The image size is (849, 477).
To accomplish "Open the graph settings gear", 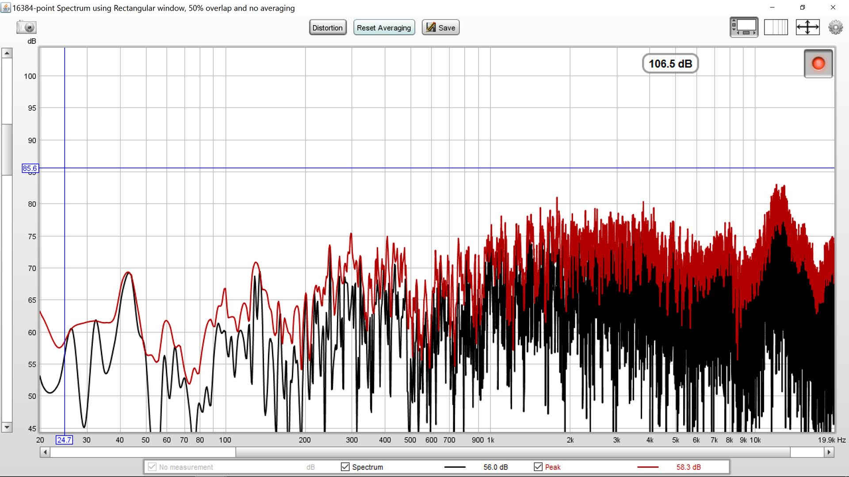I will [835, 27].
